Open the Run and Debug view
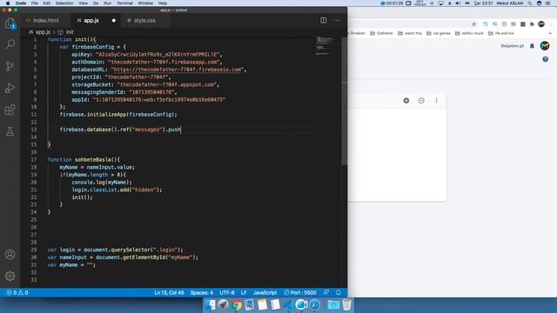The width and height of the screenshot is (557, 313). pos(10,88)
